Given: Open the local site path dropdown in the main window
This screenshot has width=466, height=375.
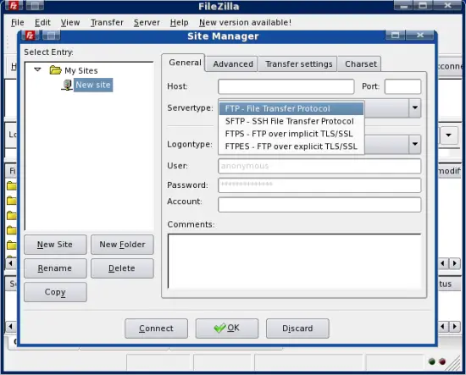Looking at the screenshot, I should coord(448,135).
